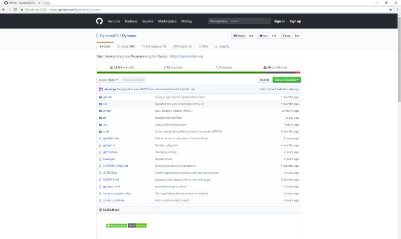Click the doc folder icon

100,104
